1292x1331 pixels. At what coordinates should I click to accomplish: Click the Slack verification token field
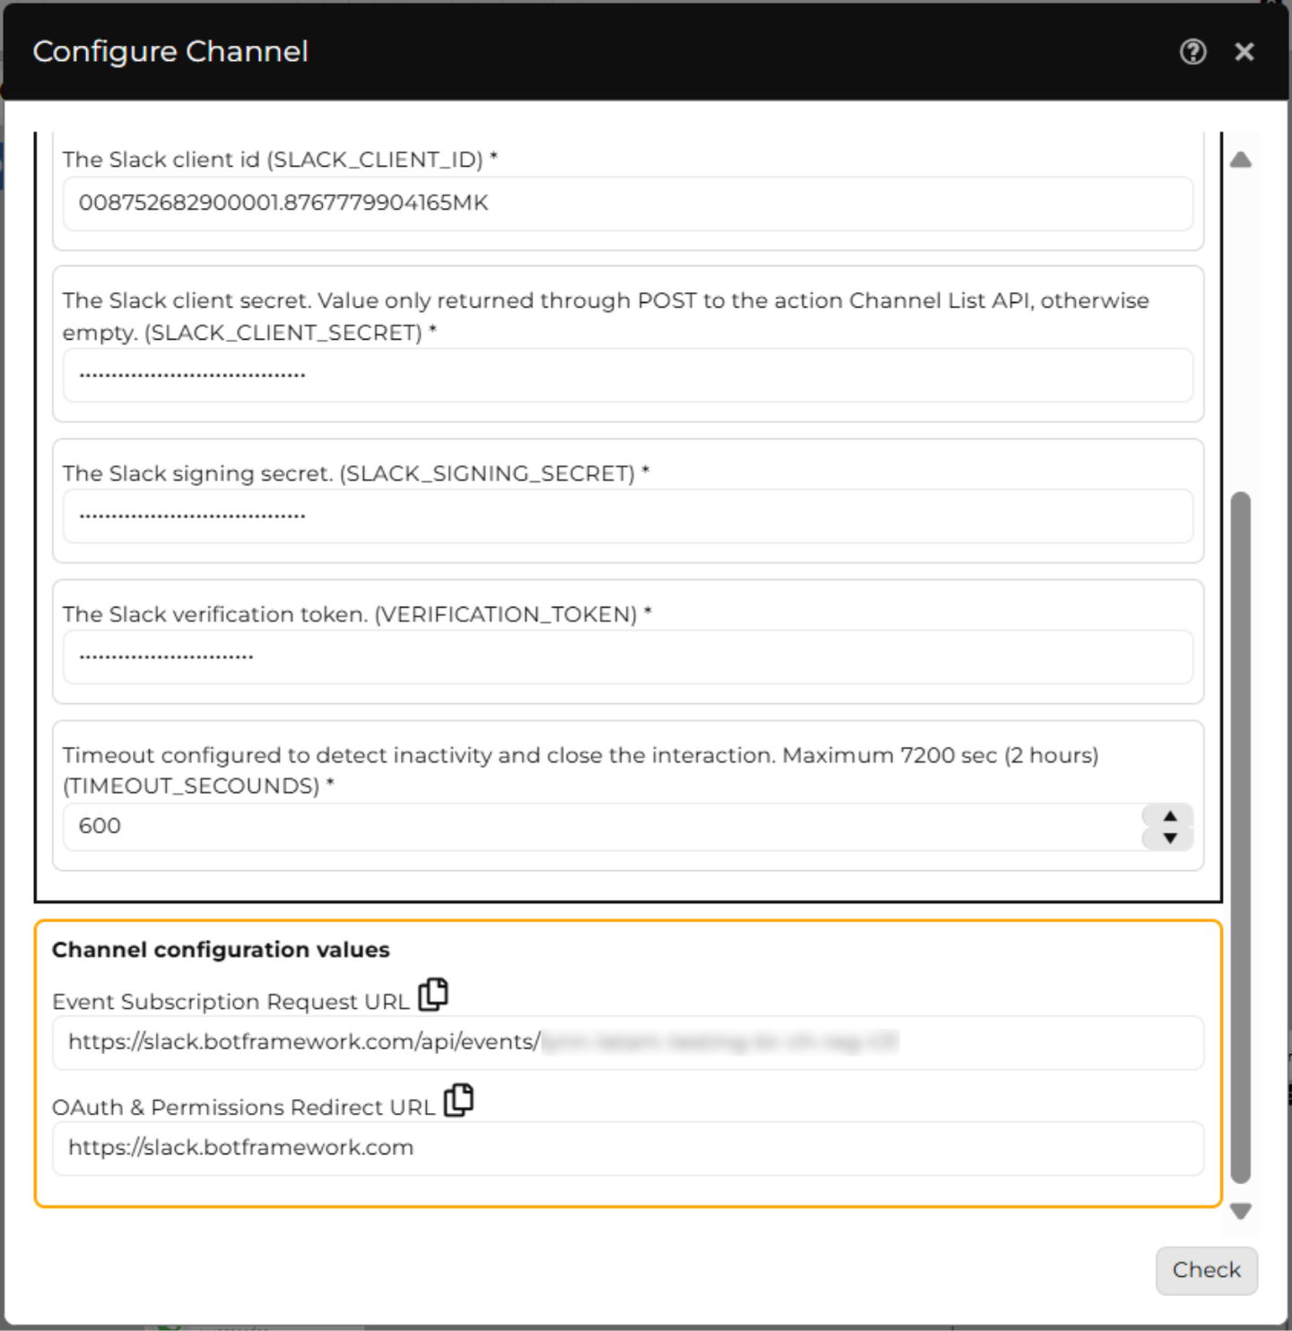628,657
